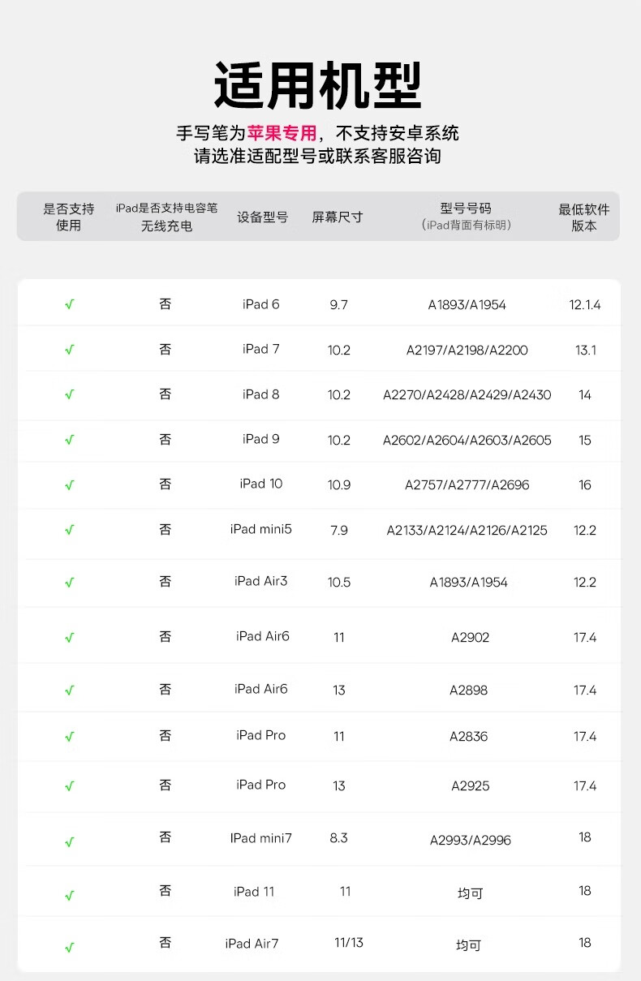Click the 否 cell in the iPad 6 row
The width and height of the screenshot is (641, 981).
point(166,304)
